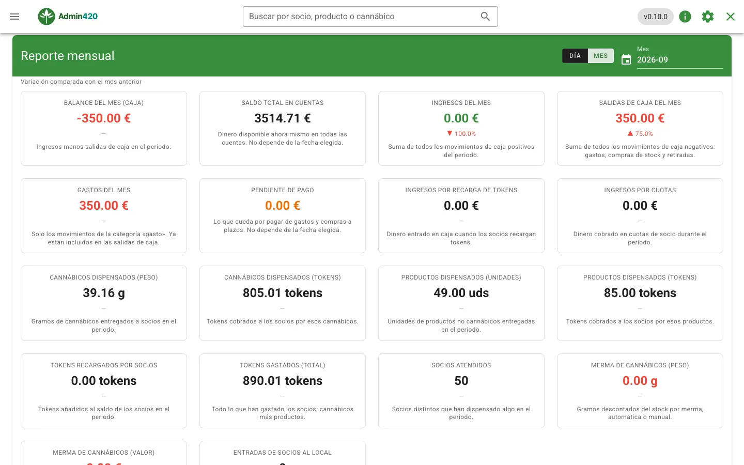The image size is (744, 465).
Task: Open the calendar month picker icon
Action: click(x=626, y=60)
